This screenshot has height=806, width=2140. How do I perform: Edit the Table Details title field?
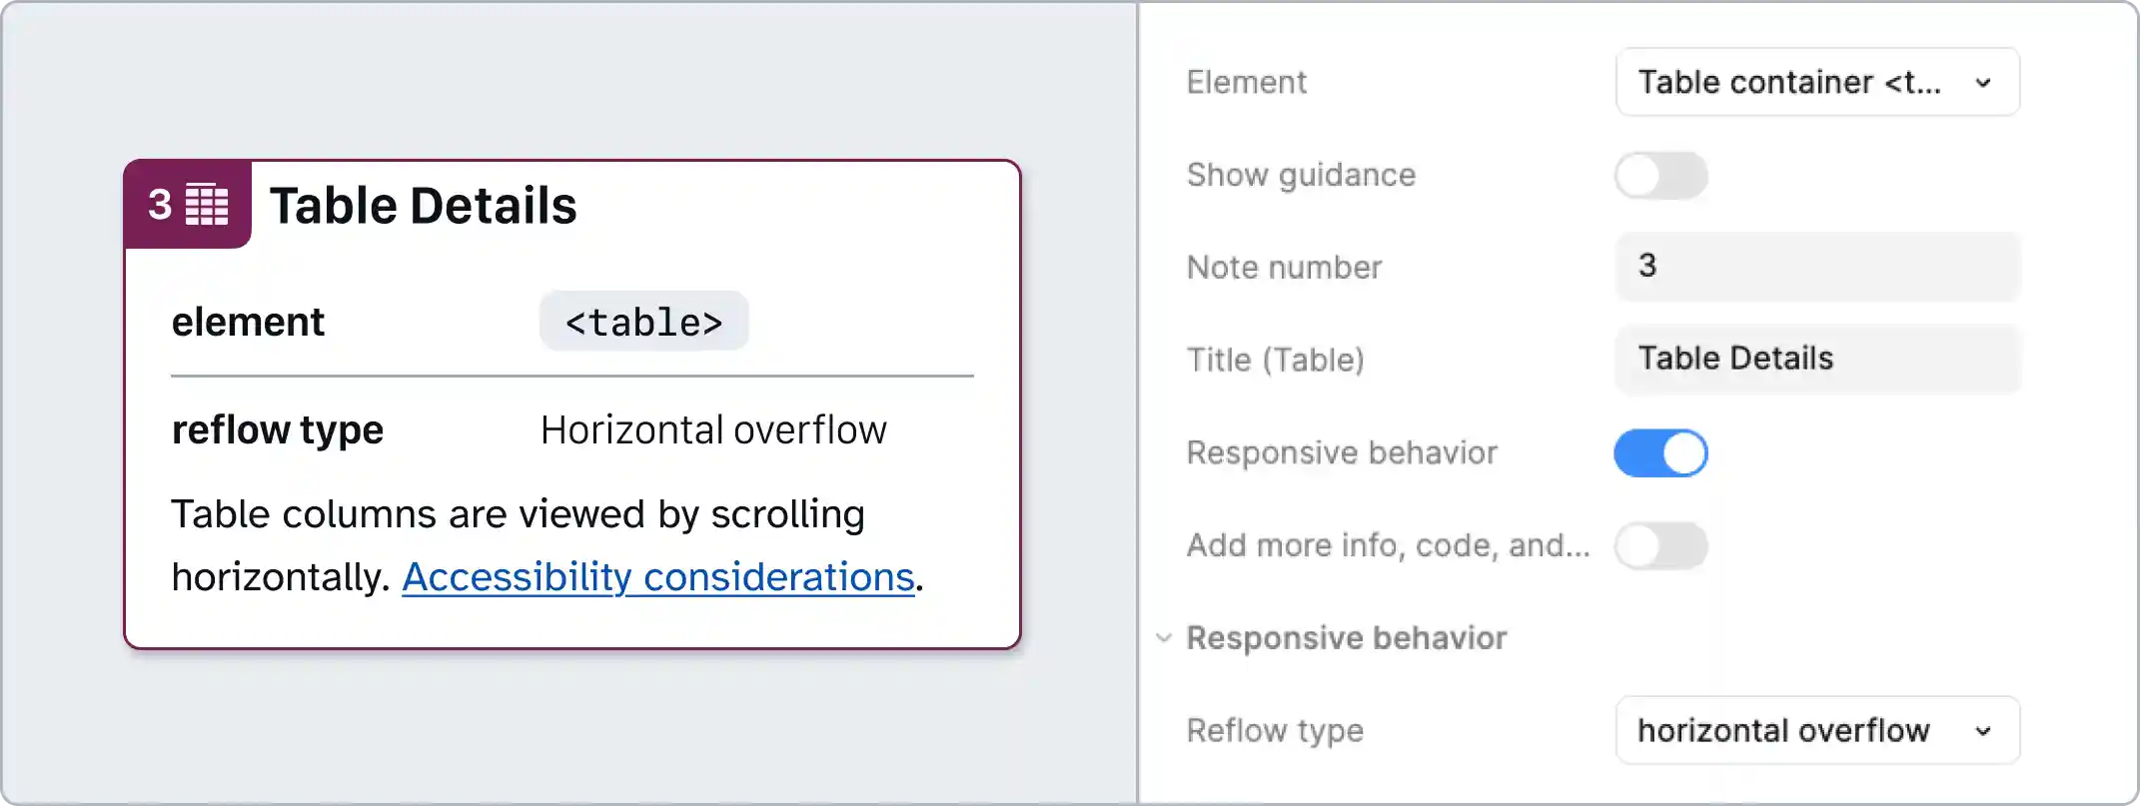tap(1816, 359)
